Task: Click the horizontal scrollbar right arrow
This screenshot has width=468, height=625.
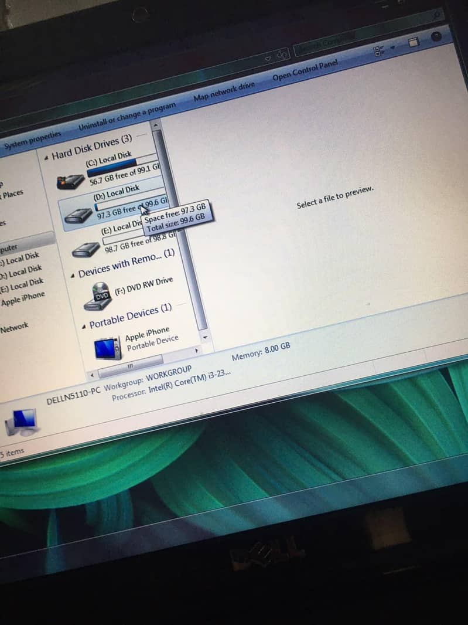Action: pyautogui.click(x=196, y=351)
